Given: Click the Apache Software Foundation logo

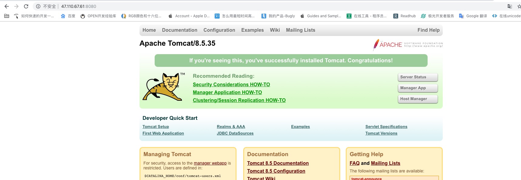Looking at the screenshot, I should tap(408, 45).
